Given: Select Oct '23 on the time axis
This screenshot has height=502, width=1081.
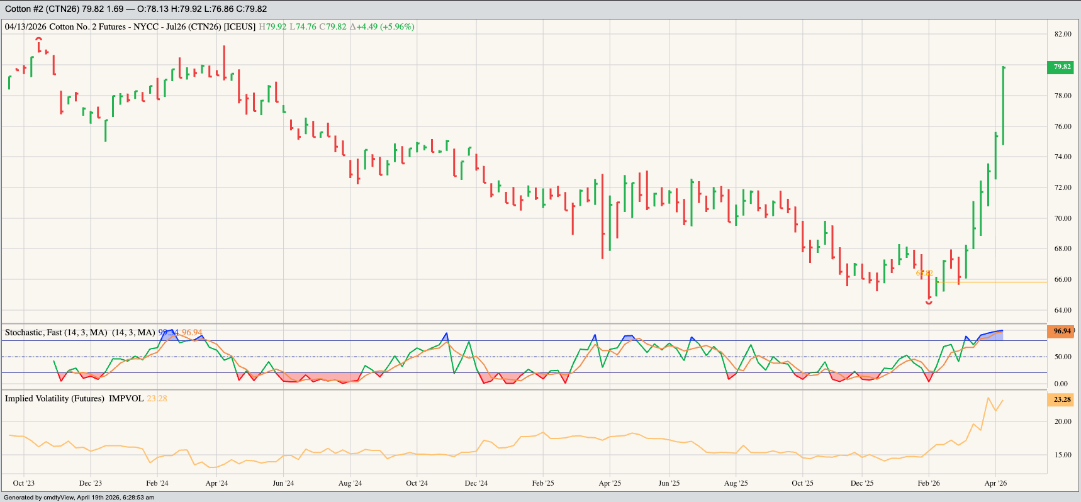Looking at the screenshot, I should pos(24,483).
